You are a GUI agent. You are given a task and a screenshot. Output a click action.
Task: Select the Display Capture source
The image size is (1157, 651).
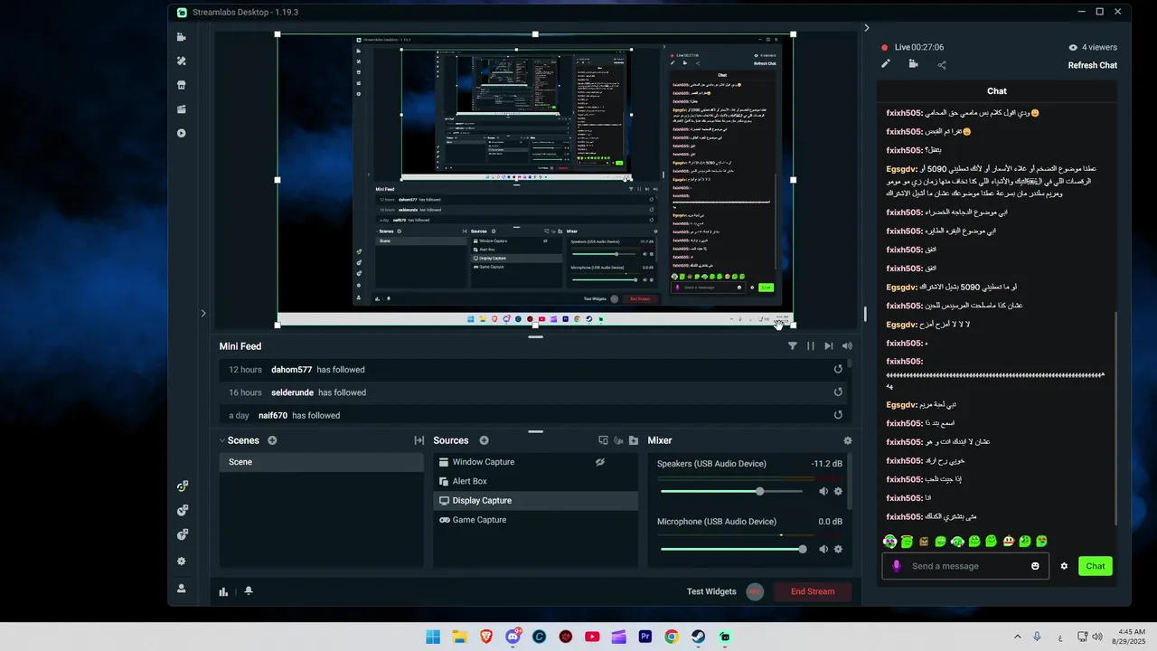point(535,501)
